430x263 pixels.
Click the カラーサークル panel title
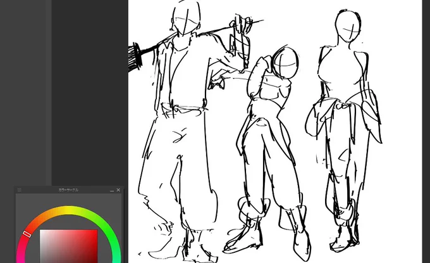[68, 190]
